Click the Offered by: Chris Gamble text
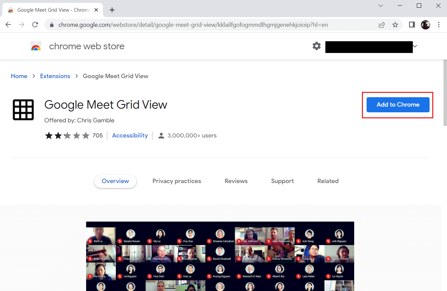This screenshot has height=291, width=447. click(x=79, y=120)
